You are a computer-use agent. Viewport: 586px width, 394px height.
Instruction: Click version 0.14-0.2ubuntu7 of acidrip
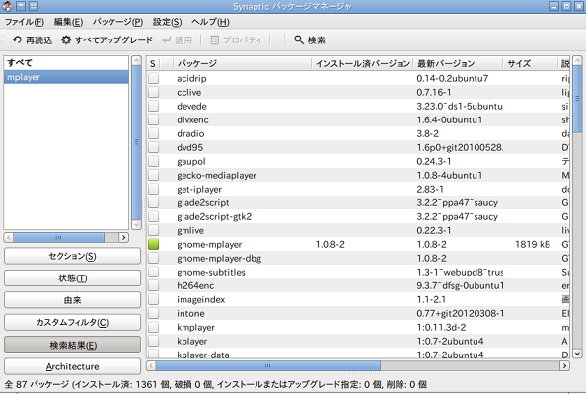point(452,78)
